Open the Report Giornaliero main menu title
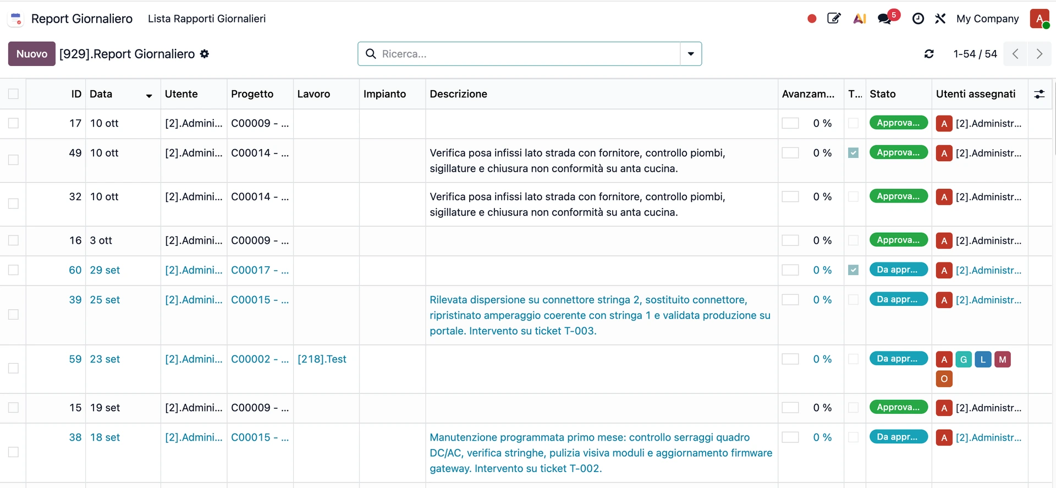 click(82, 19)
